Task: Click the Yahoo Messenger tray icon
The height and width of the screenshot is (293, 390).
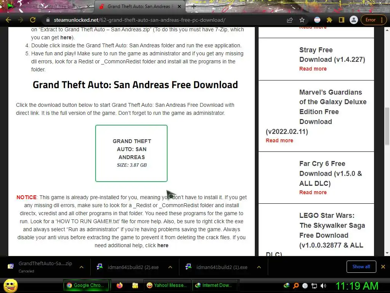Action: pos(305,286)
